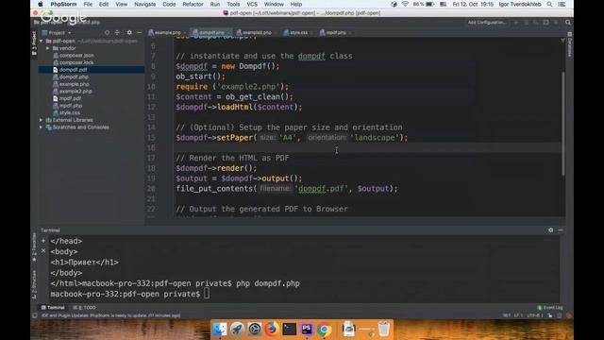Open the Navigate menu
The height and width of the screenshot is (340, 604).
coord(144,4)
